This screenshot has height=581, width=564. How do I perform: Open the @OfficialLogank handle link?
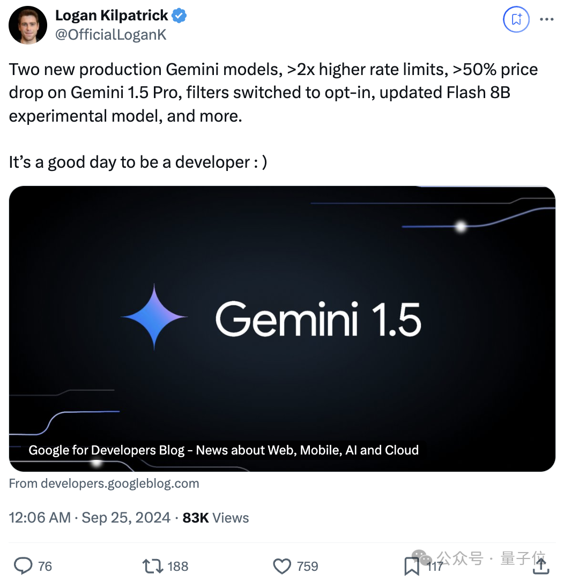[111, 34]
